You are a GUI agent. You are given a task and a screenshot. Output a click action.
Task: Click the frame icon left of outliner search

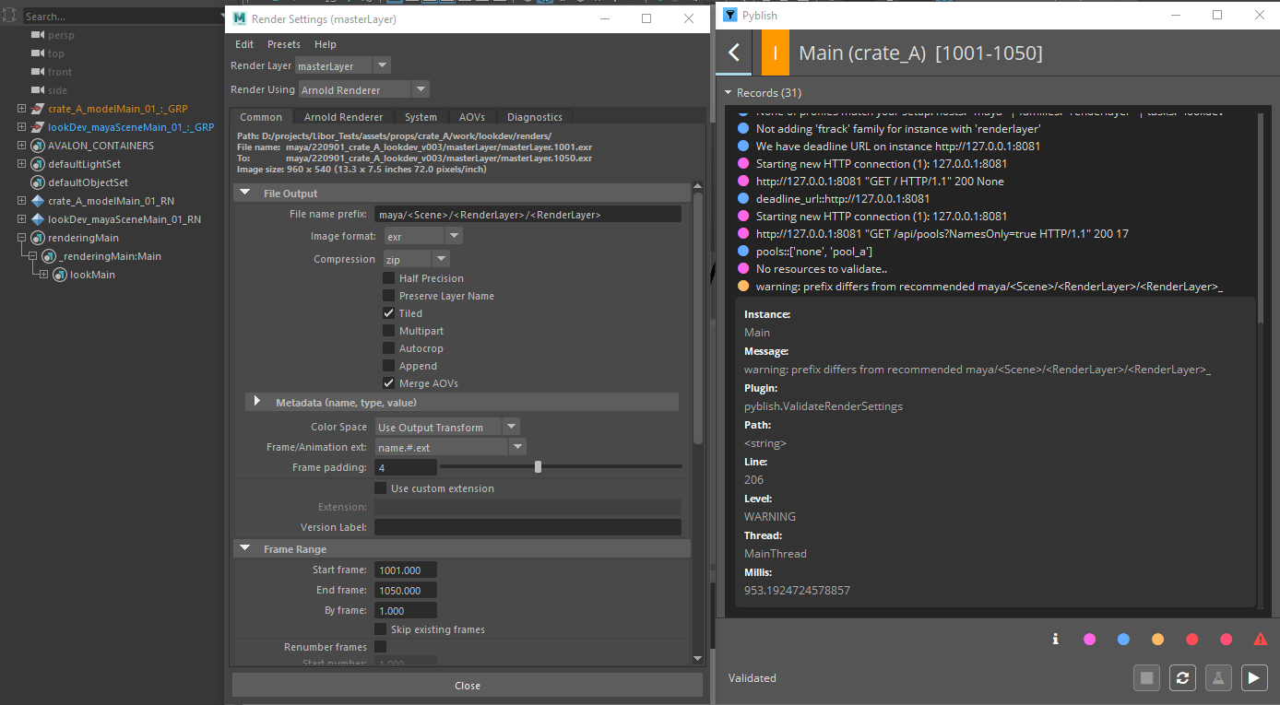(10, 16)
